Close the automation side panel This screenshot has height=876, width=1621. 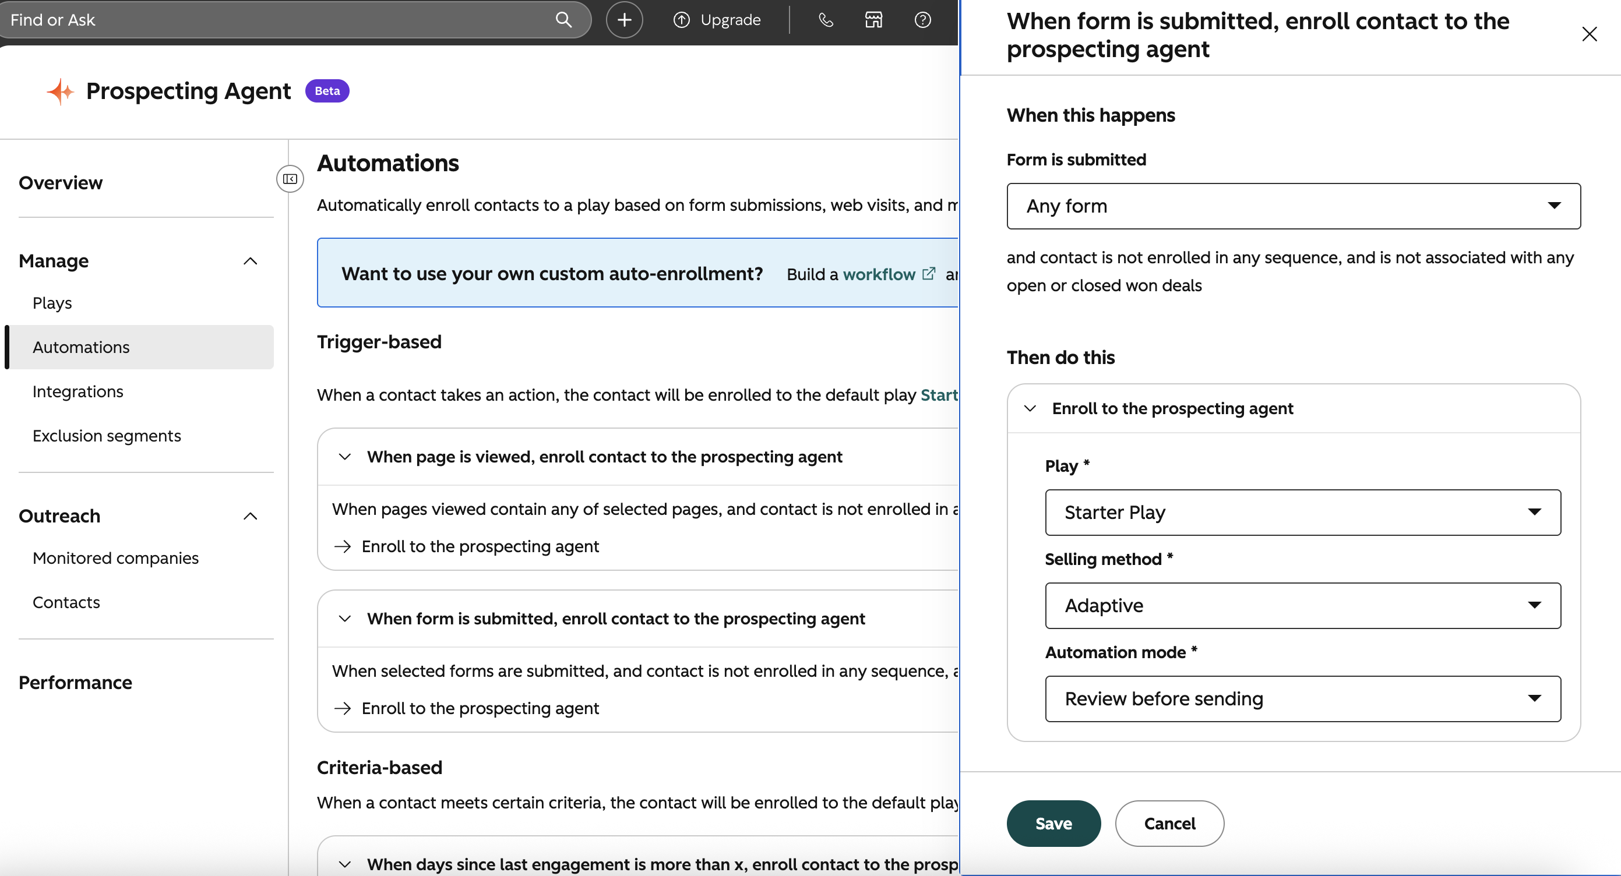point(1590,34)
